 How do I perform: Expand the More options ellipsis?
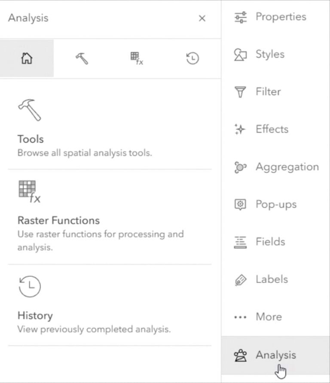(x=240, y=317)
